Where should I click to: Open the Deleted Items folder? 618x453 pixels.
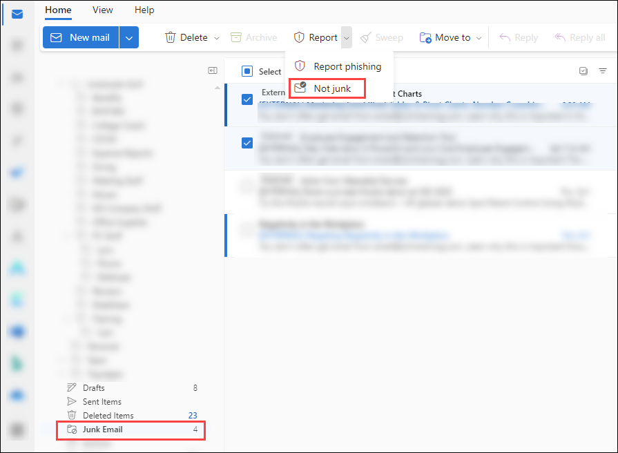point(132,416)
